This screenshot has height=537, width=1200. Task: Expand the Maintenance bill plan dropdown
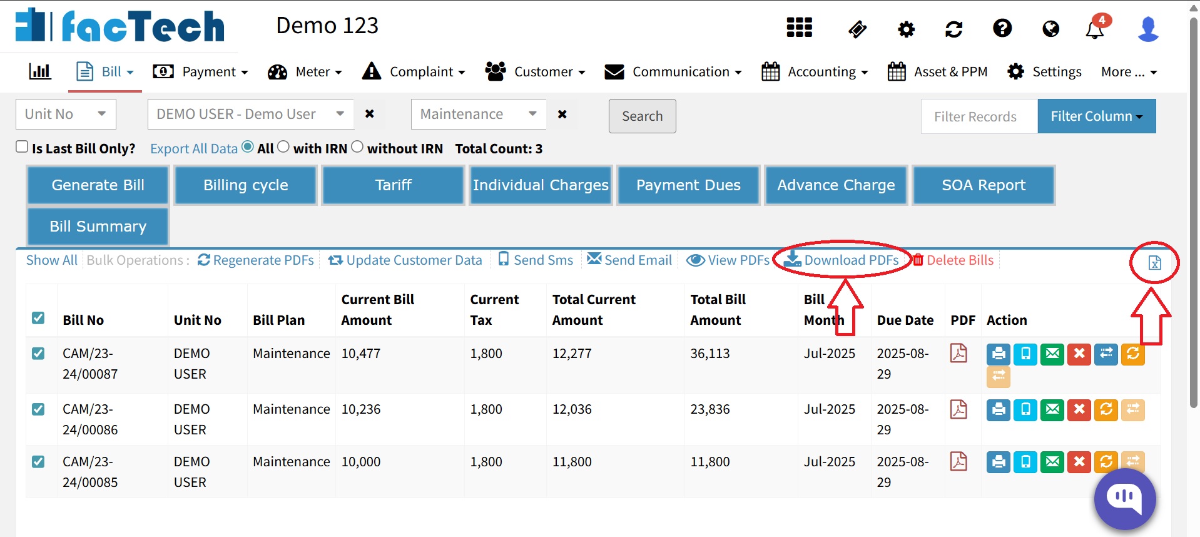pos(478,115)
